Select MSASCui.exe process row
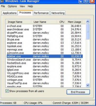 point(45,77)
